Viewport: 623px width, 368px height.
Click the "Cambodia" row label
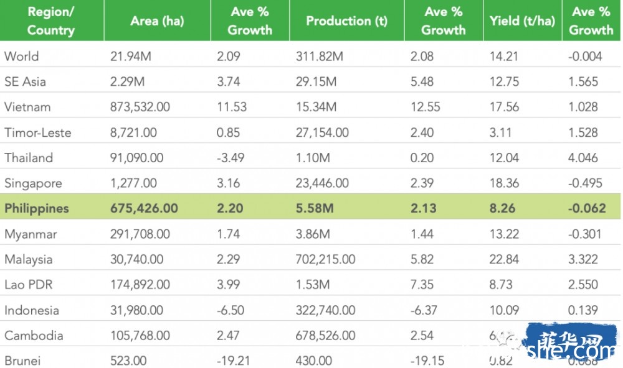pos(34,336)
